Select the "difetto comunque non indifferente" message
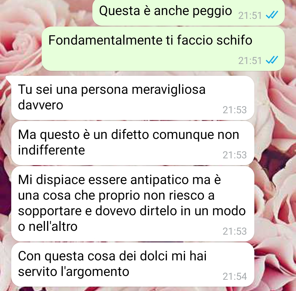296x291 pixels. coord(133,143)
